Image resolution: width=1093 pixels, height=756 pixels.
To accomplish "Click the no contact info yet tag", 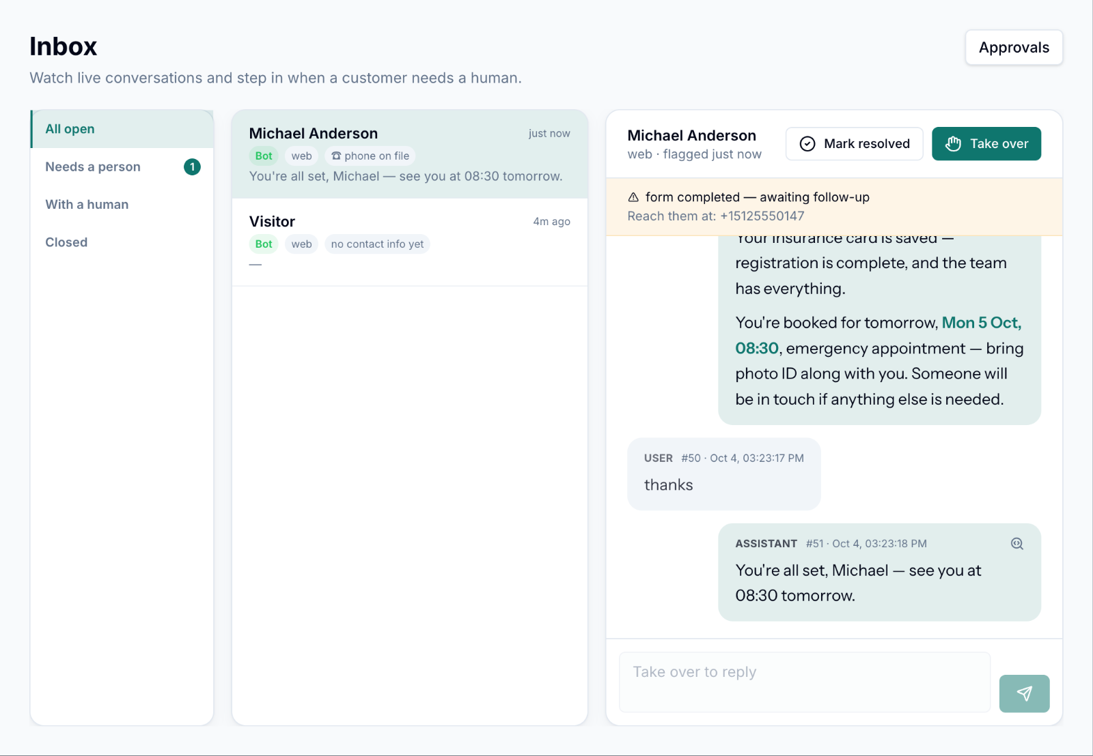I will (x=377, y=244).
